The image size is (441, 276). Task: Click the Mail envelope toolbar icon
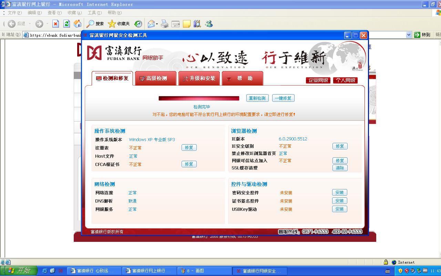click(151, 24)
